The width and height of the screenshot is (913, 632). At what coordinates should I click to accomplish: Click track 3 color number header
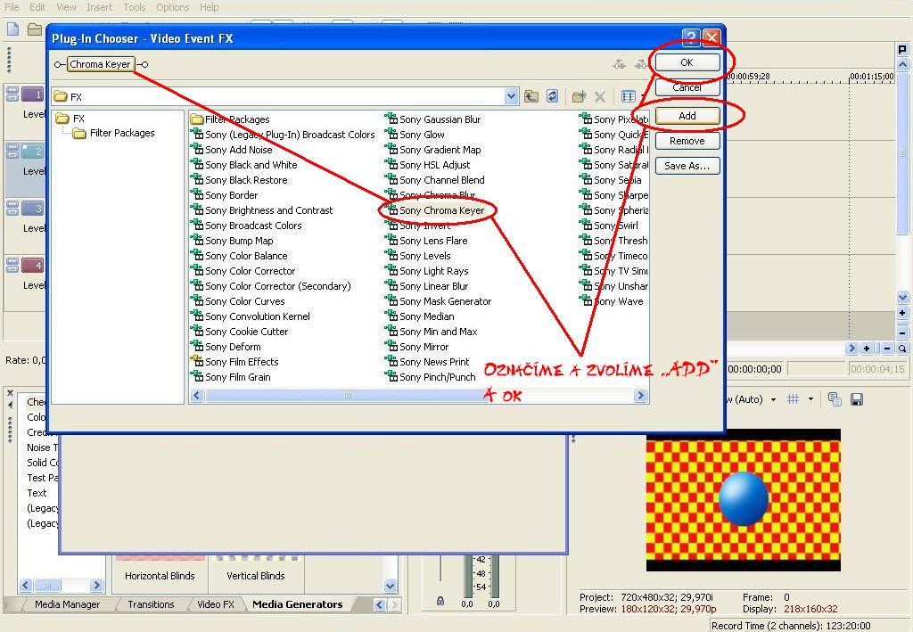click(x=33, y=209)
